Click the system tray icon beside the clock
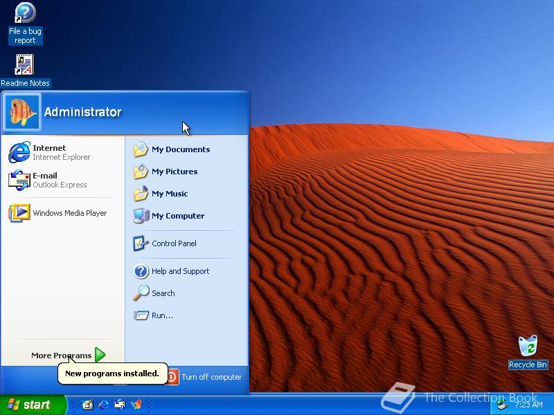The height and width of the screenshot is (415, 554). (x=501, y=405)
